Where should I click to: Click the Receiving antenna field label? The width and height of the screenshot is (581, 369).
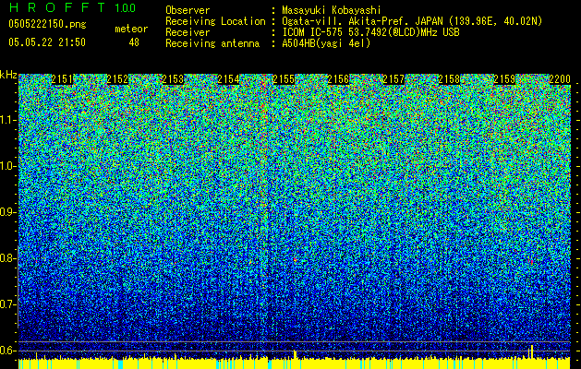212,43
